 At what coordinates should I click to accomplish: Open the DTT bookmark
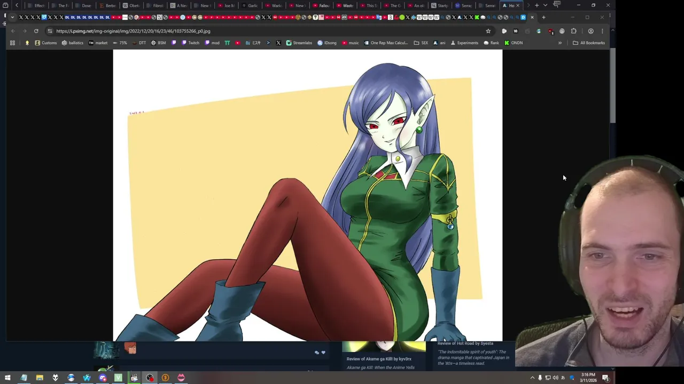[x=139, y=43]
